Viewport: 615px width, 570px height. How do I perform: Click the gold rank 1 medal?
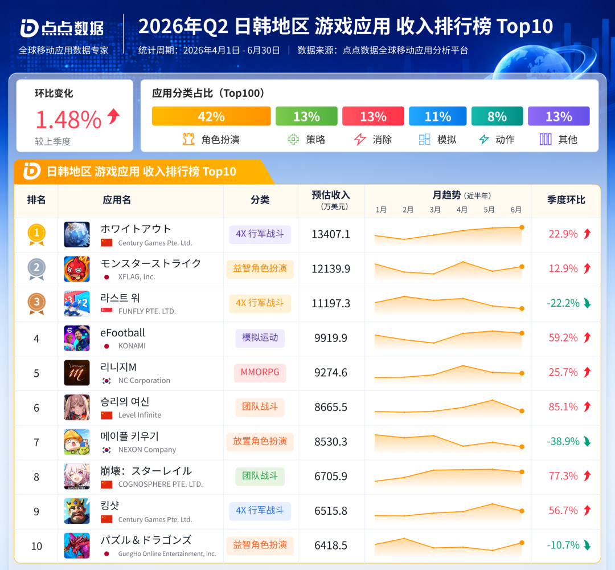(x=36, y=234)
